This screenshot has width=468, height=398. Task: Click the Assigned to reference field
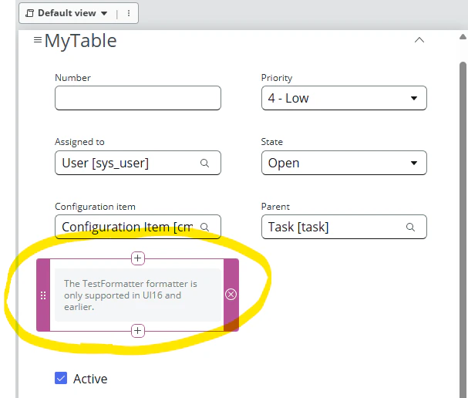[138, 163]
